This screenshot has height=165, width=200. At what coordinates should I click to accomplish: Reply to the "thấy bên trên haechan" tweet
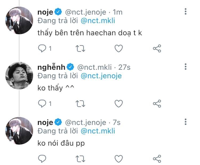42,48
